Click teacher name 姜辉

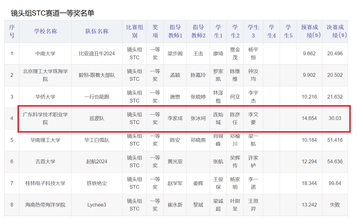pyautogui.click(x=198, y=183)
